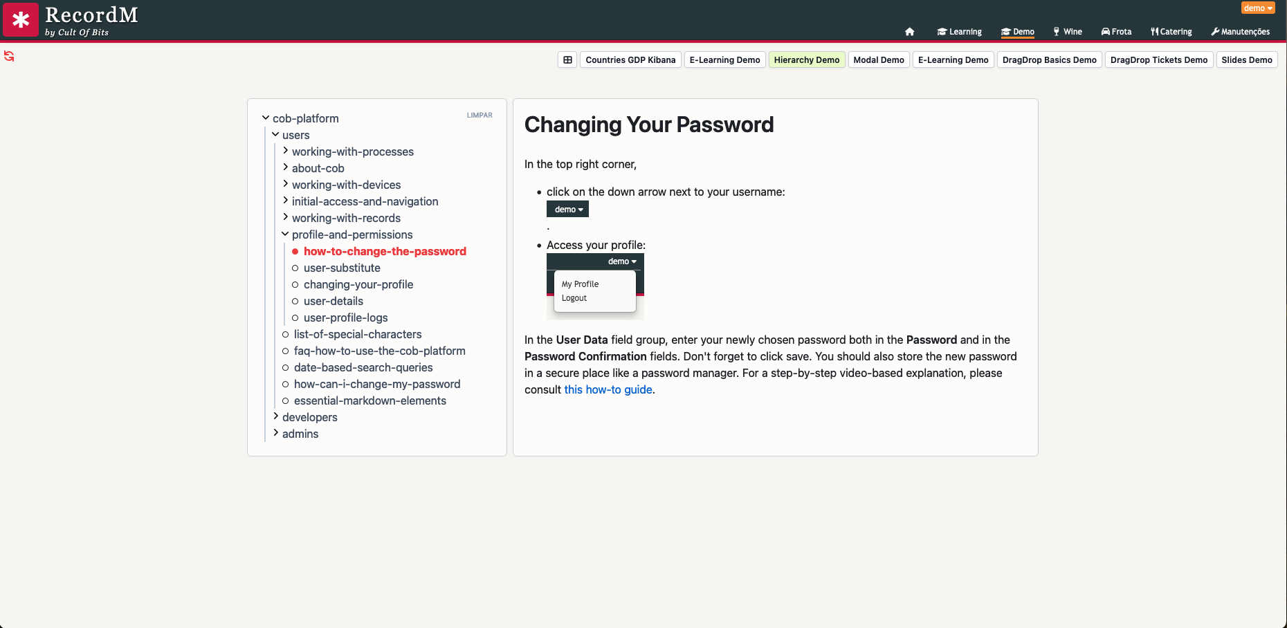Screen dimensions: 1287x628
Task: Open the Learning menu with graduation cap
Action: click(x=959, y=32)
